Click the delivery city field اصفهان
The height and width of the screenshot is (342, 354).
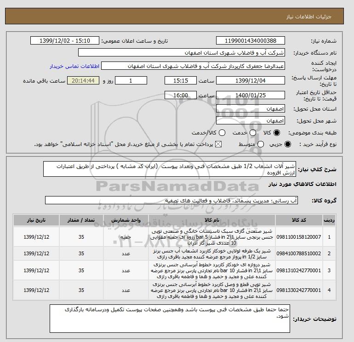(251, 121)
